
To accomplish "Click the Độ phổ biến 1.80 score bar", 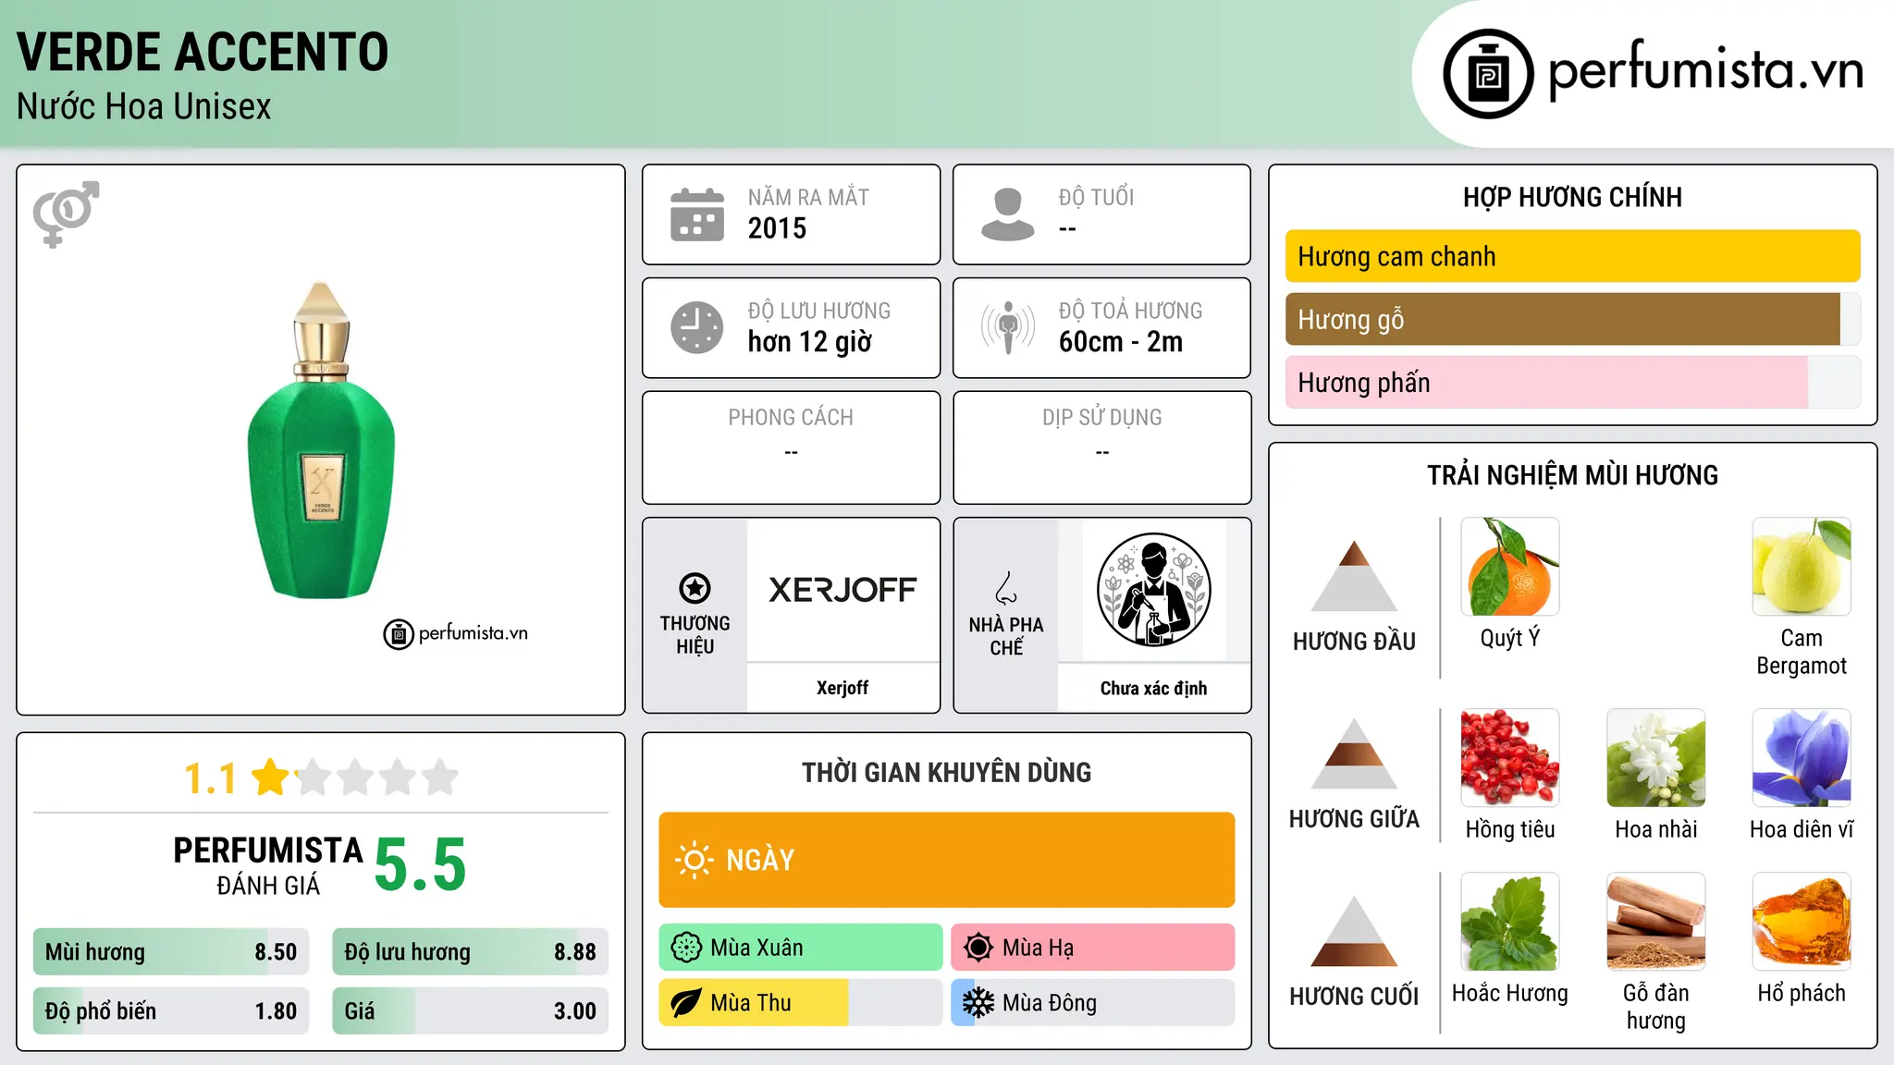I will point(171,1010).
